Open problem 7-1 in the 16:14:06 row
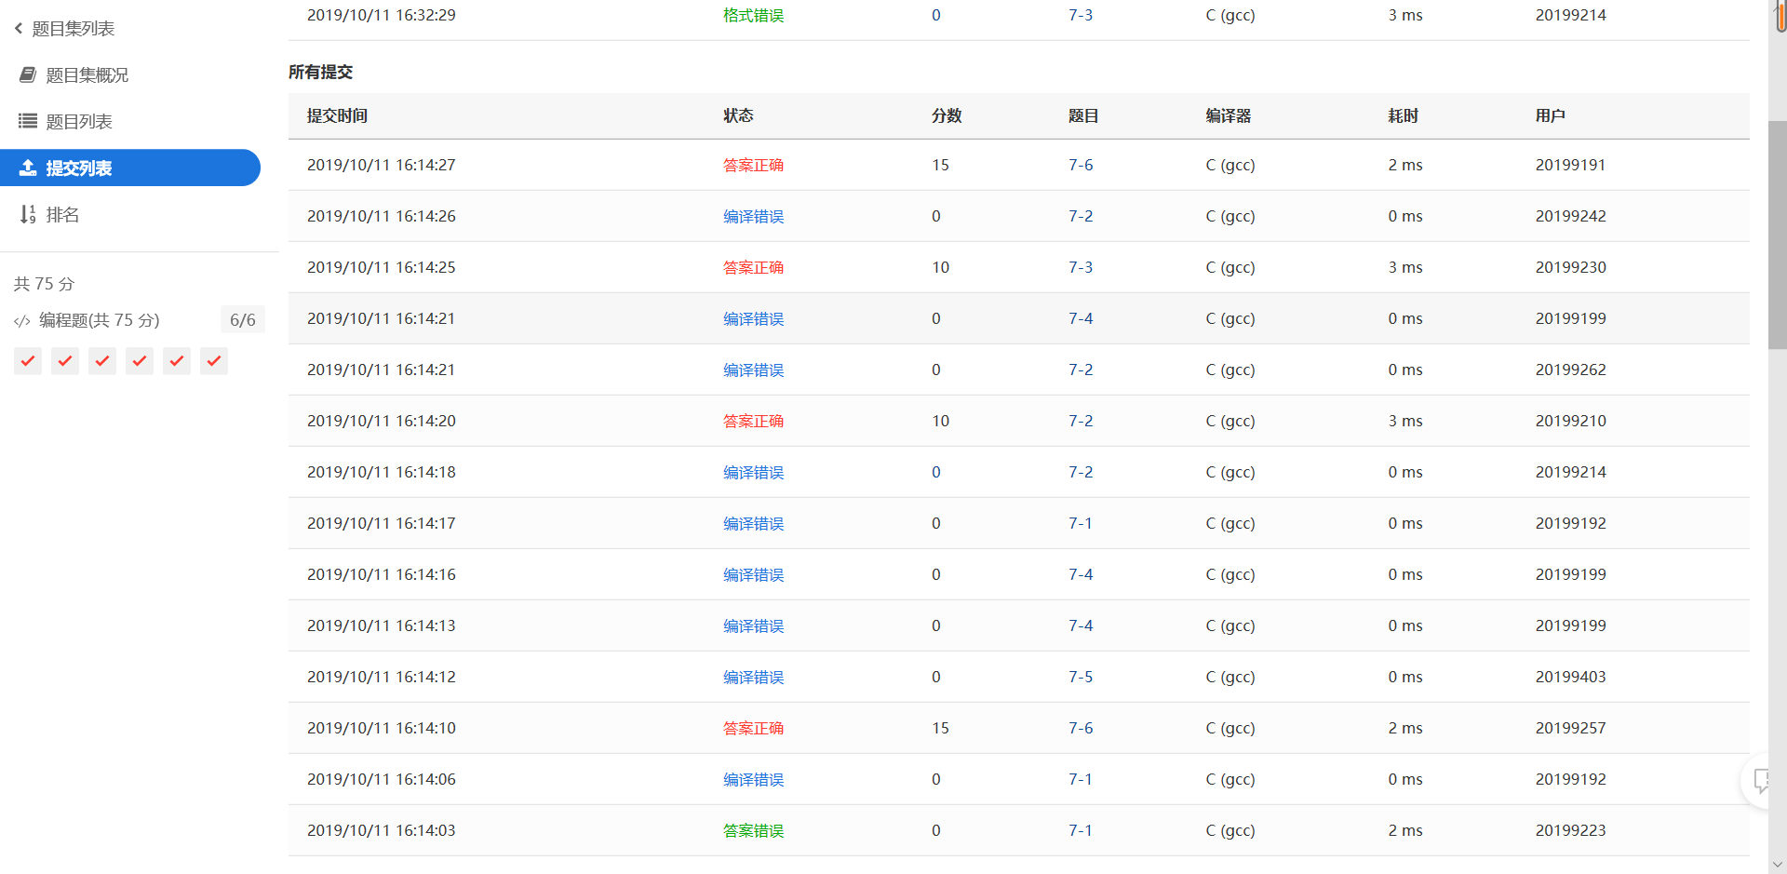Screen dimensions: 1787x874 pos(1081,779)
